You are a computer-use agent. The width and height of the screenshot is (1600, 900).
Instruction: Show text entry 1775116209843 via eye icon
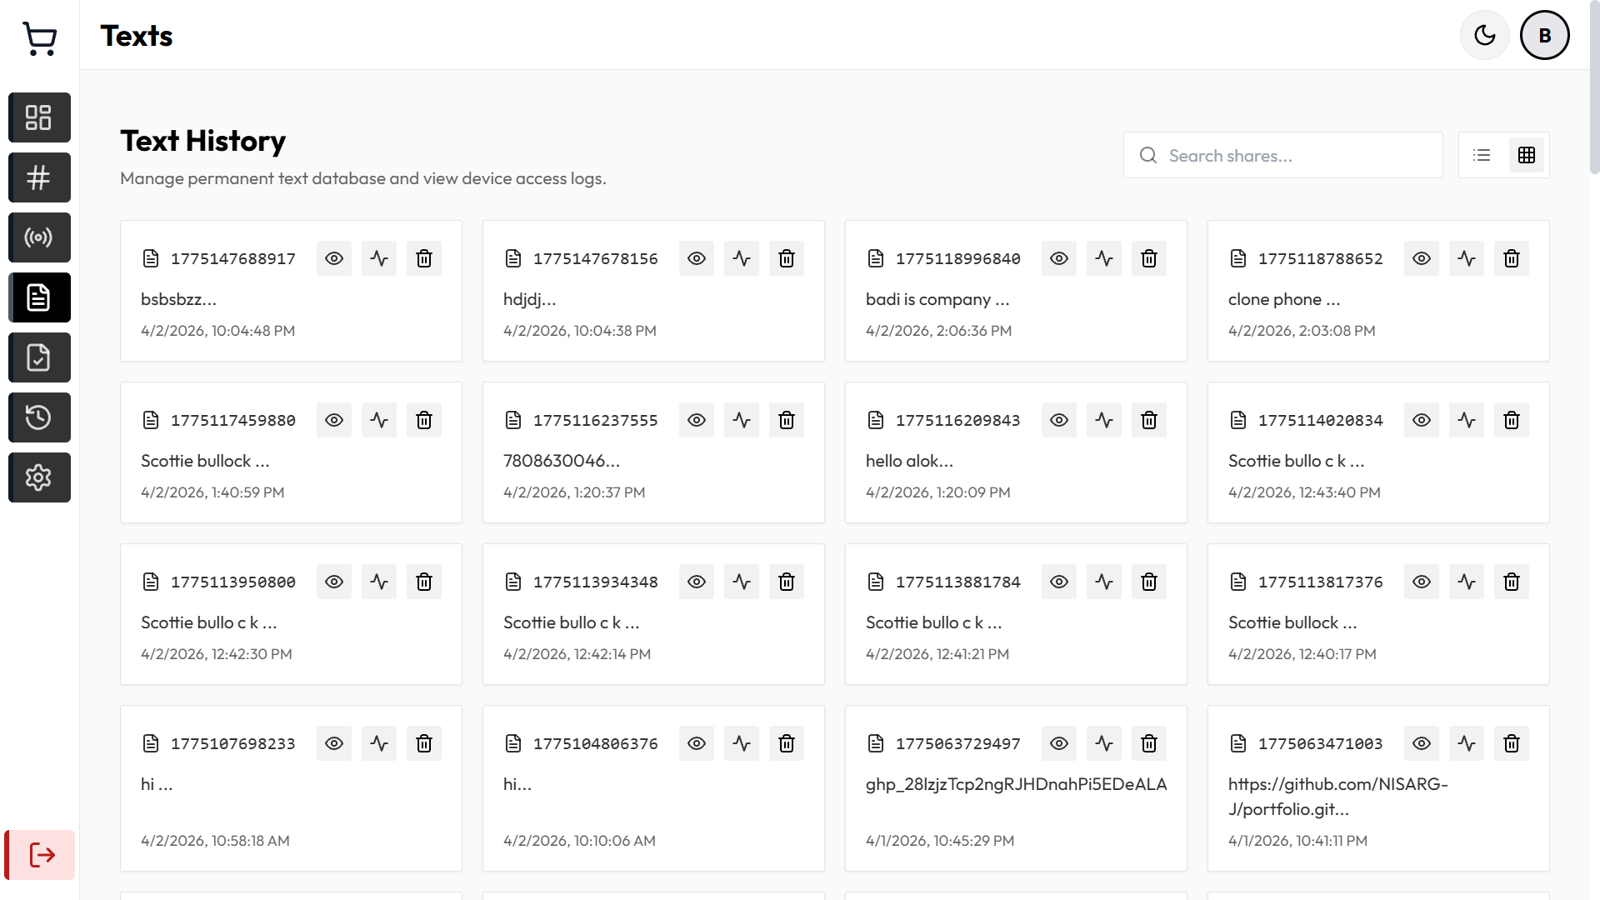tap(1059, 420)
